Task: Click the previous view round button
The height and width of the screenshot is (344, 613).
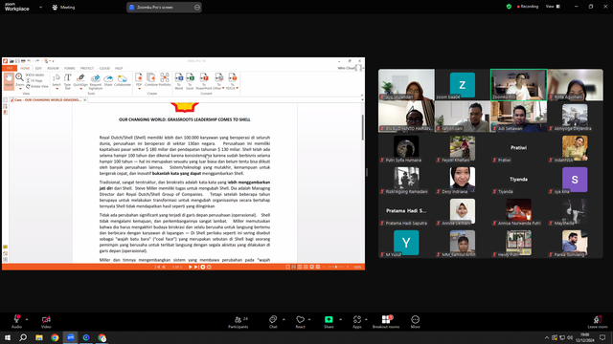Action: 203,268
